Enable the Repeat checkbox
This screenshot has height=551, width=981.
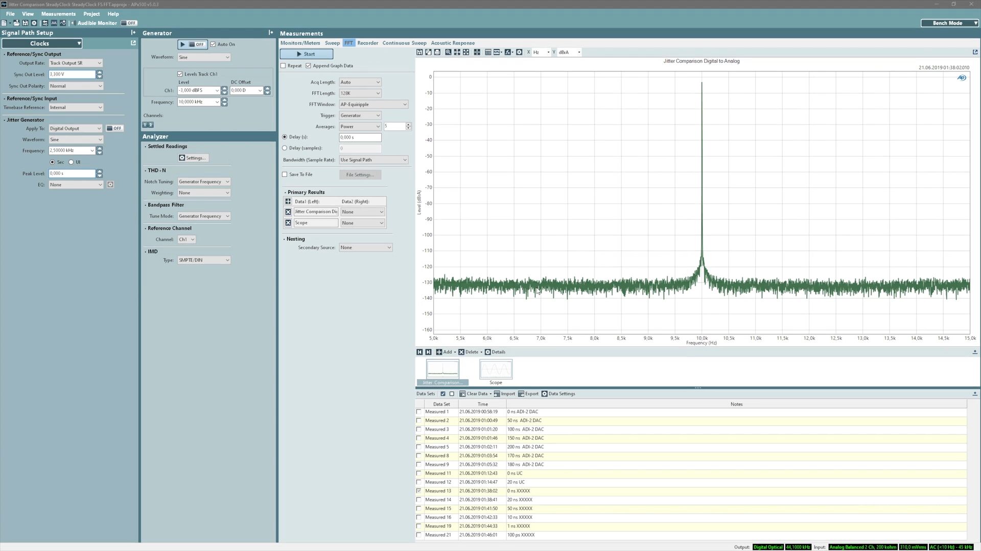(284, 66)
